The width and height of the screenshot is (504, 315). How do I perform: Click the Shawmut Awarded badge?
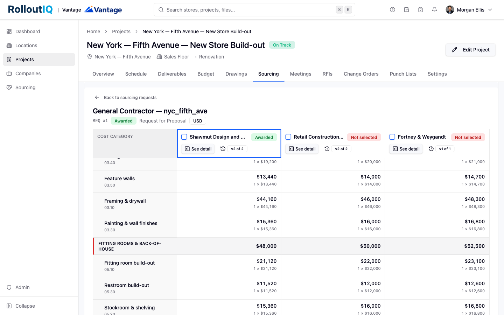click(264, 137)
